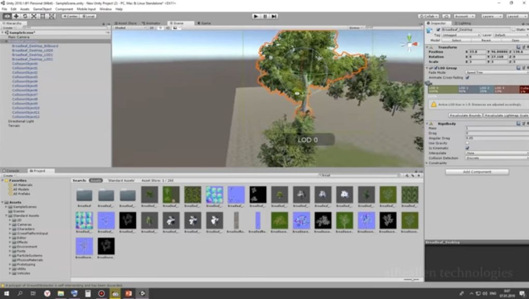Image resolution: width=529 pixels, height=299 pixels.
Task: Click the scene orientation gizmo
Action: click(x=409, y=42)
